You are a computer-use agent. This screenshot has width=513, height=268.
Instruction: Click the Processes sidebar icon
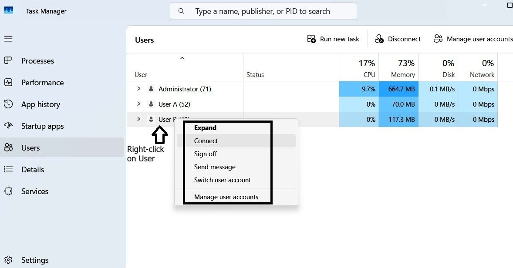pos(8,60)
